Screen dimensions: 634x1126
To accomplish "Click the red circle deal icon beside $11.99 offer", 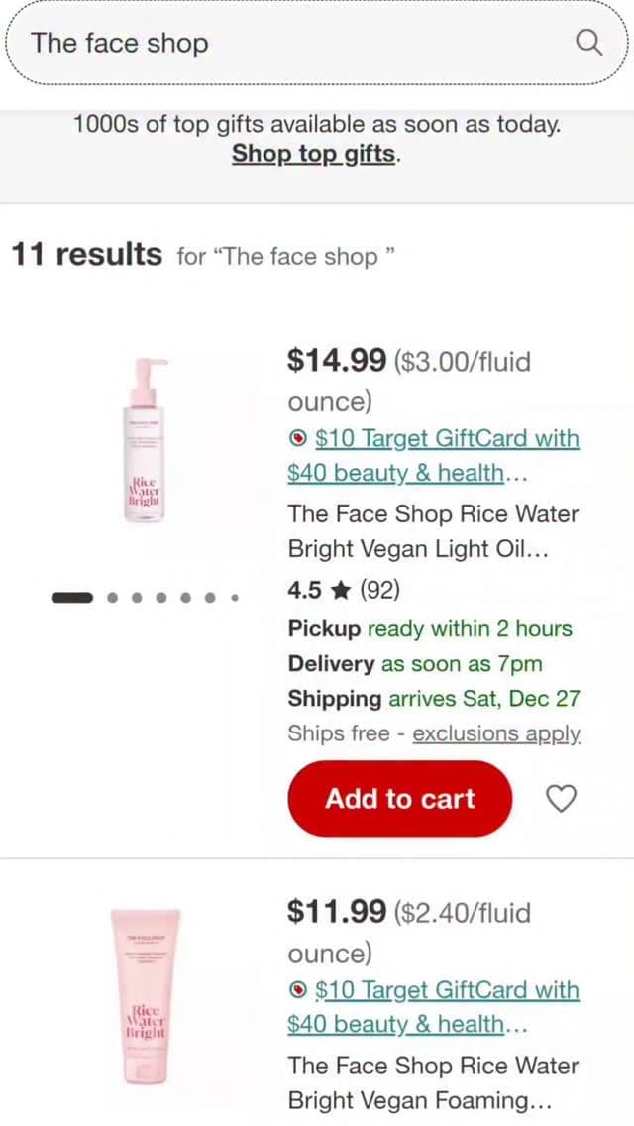I will tap(299, 990).
